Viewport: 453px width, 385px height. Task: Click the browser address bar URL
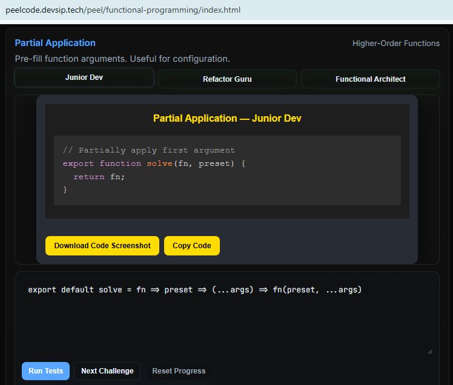pyautogui.click(x=123, y=10)
